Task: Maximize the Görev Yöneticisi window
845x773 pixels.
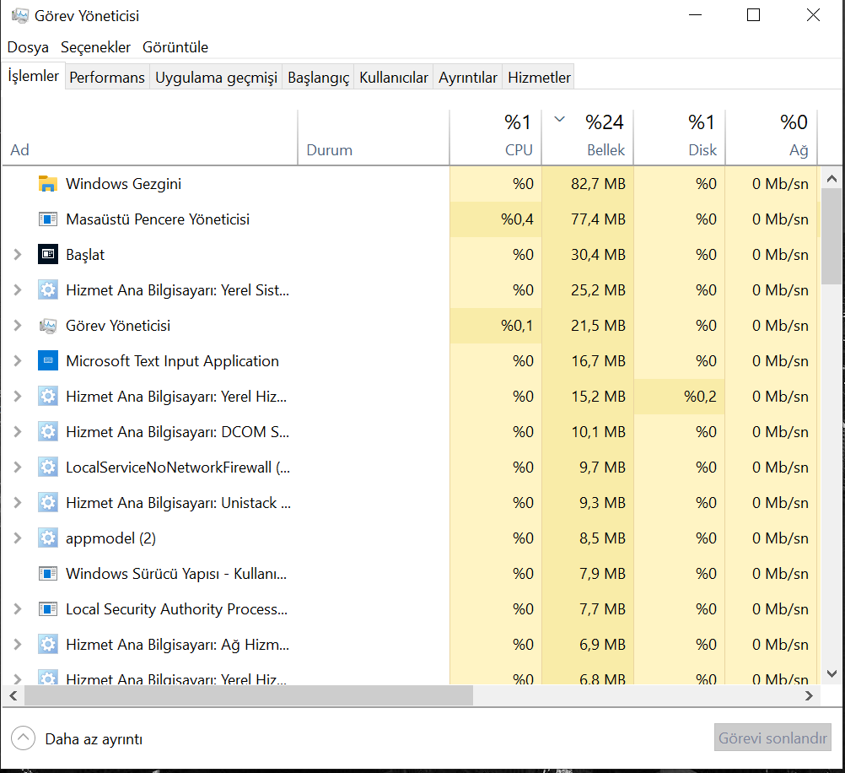Action: (753, 15)
